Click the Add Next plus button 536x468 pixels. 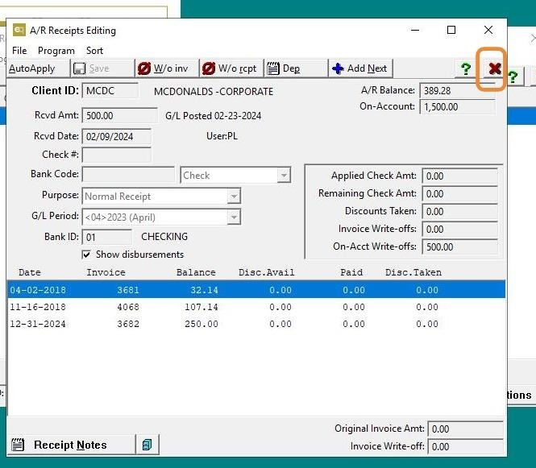pos(360,68)
